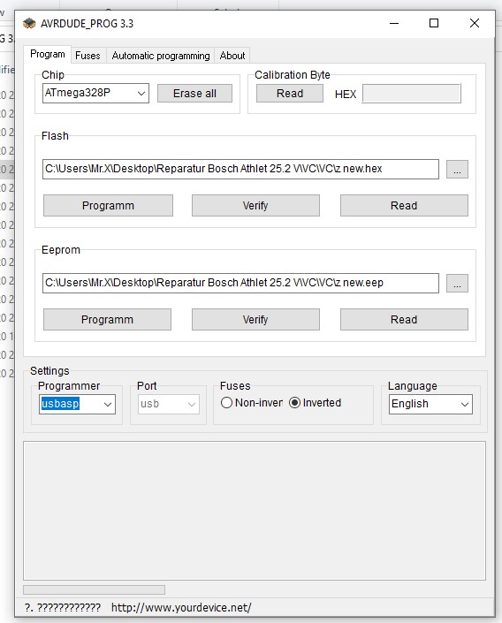This screenshot has height=623, width=502.
Task: Open the Chip ATmega328P dropdown
Action: [95, 93]
